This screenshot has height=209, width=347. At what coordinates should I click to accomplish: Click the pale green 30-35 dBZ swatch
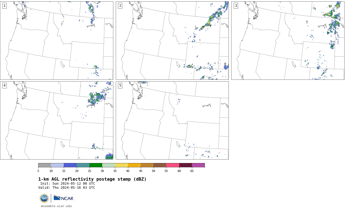108,165
